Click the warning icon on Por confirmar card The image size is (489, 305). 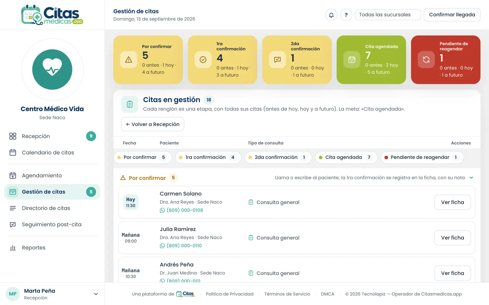point(129,60)
